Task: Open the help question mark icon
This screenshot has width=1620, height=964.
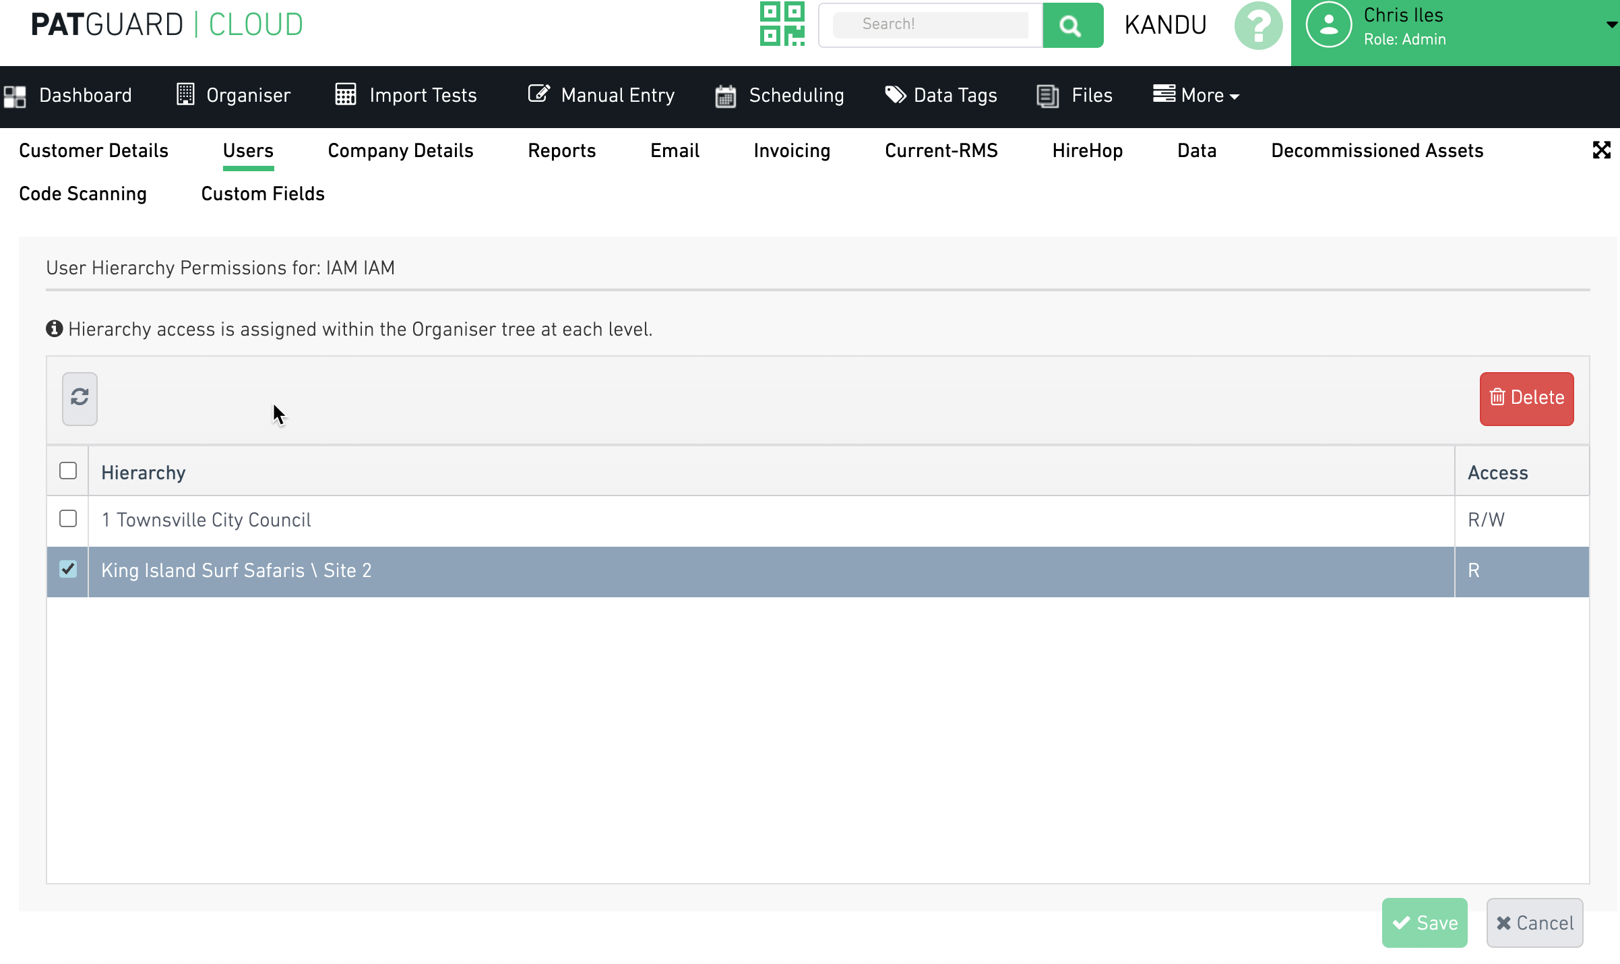Action: pyautogui.click(x=1257, y=26)
